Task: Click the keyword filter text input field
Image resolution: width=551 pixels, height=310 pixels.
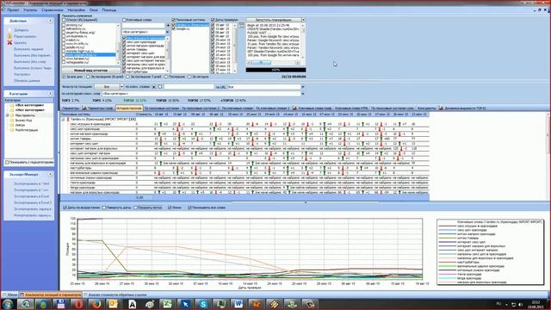Action: [189, 86]
